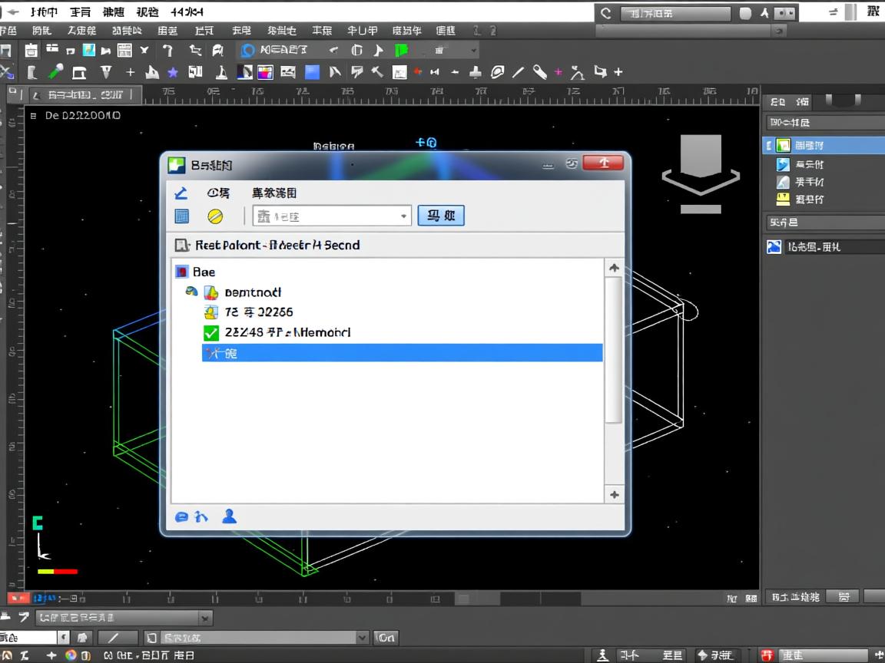Open the combo box dropdown in dialog
Image resolution: width=885 pixels, height=663 pixels.
(404, 216)
